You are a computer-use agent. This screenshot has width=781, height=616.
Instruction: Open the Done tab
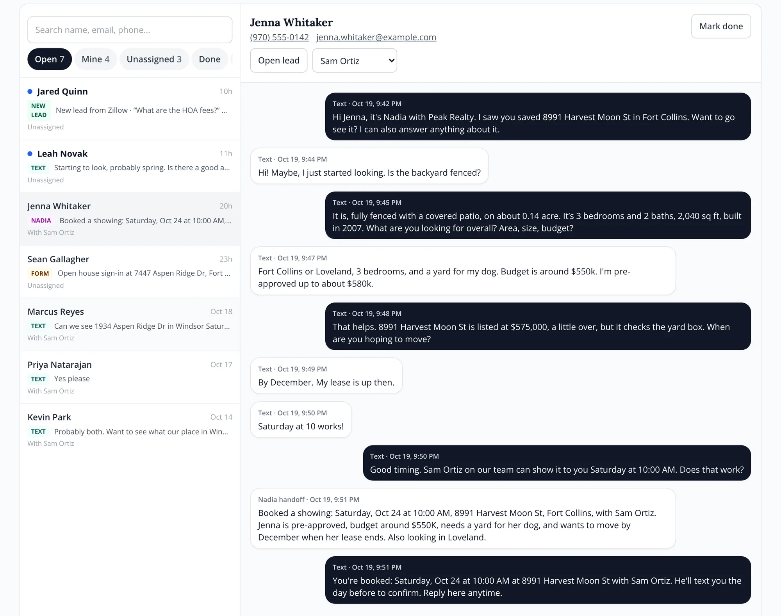point(210,59)
